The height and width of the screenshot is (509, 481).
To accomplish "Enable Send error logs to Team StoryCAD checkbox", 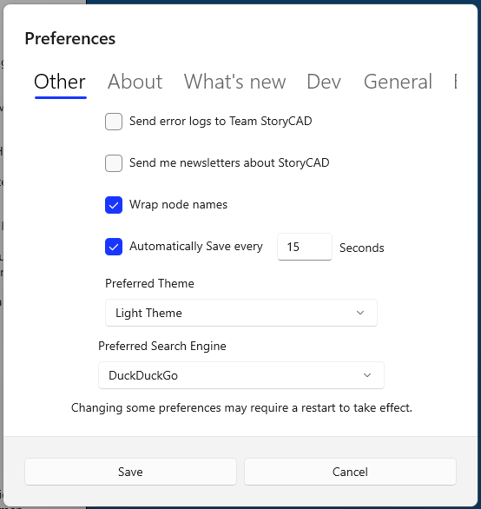I will (x=114, y=122).
